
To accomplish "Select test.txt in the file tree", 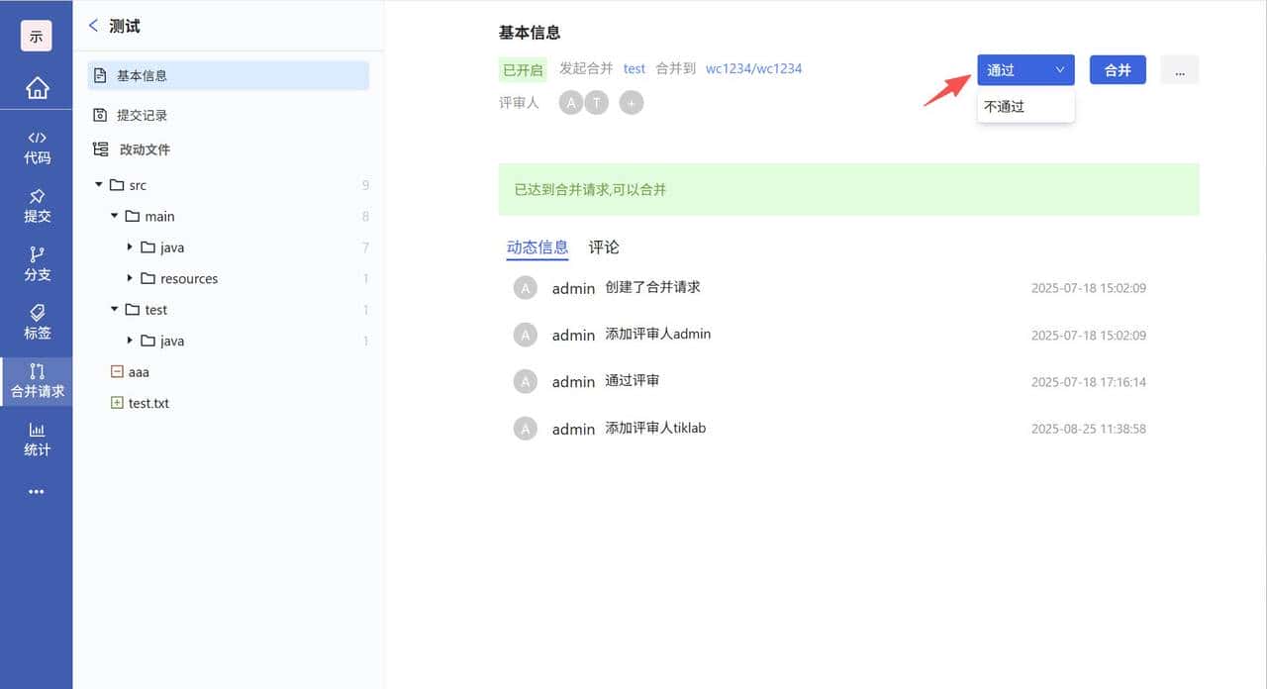I will (x=148, y=403).
